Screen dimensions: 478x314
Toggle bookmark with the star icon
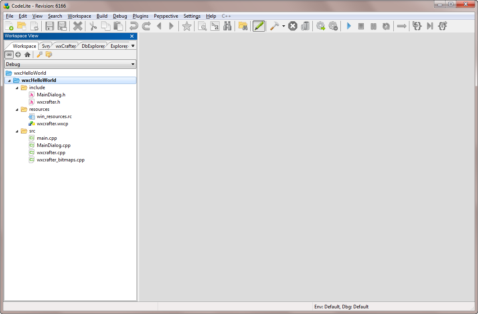(186, 26)
